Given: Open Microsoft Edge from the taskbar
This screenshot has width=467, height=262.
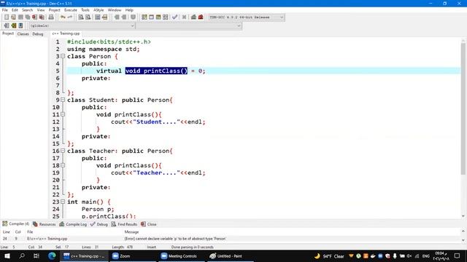Looking at the screenshot, I should click(52, 255).
